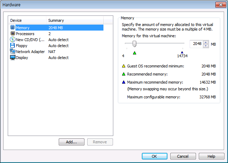228x163 pixels.
Task: Click the 32768 MB maximum configurable value
Action: click(x=208, y=97)
